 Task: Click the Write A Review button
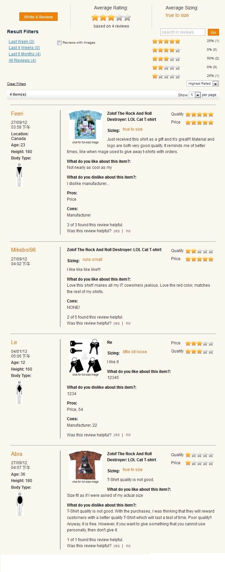pyautogui.click(x=39, y=17)
